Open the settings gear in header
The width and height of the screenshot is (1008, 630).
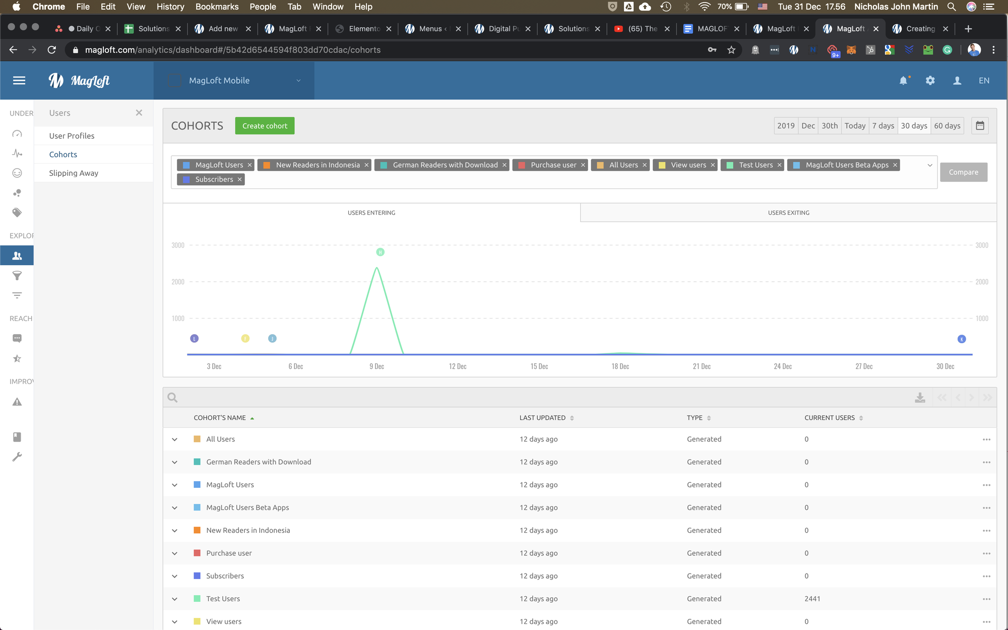930,81
